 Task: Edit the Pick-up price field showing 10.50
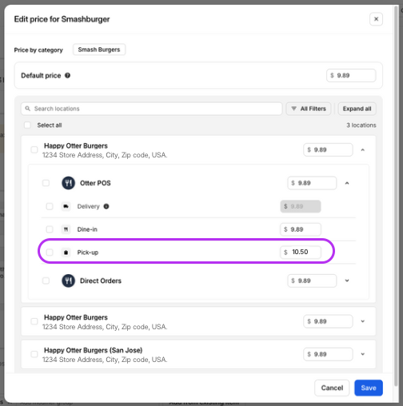[x=301, y=252]
